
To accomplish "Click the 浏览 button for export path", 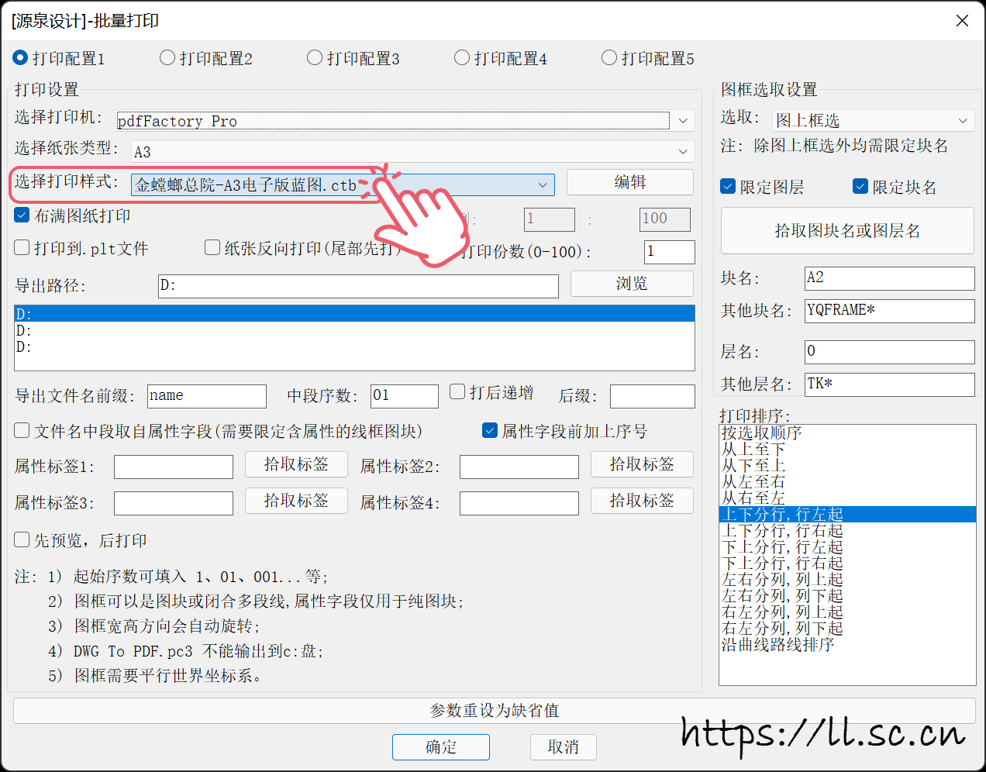I will click(x=631, y=284).
